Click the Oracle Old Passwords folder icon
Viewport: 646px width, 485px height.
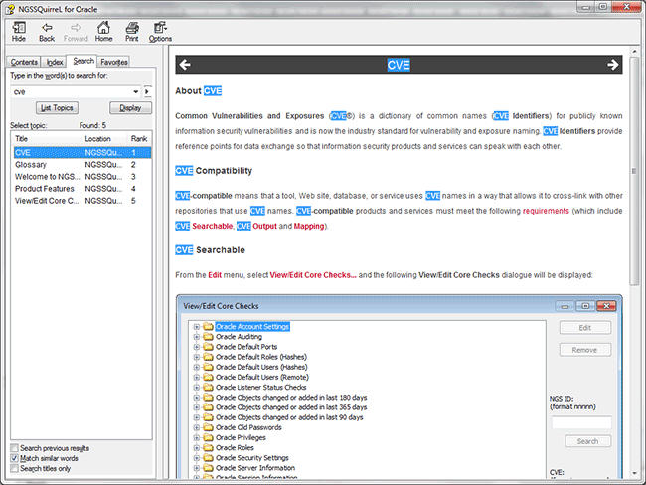pos(208,427)
